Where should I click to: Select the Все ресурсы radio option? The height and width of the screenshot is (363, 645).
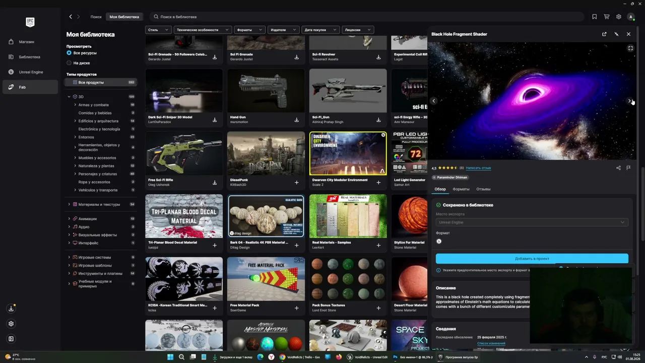[x=69, y=53]
